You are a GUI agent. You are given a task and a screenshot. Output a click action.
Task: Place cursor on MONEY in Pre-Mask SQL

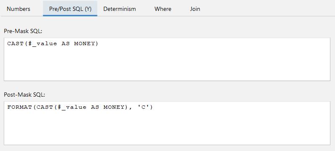pos(84,44)
